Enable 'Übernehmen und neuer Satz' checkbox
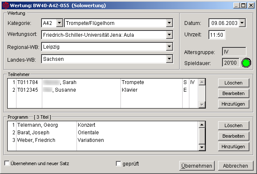Viewport: 257px width, 174px height. point(7,163)
